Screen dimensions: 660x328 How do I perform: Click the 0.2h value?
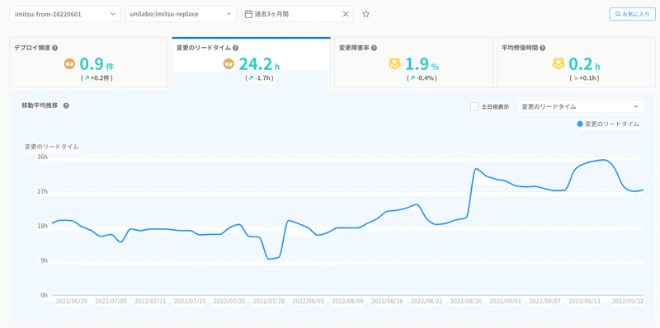(584, 64)
